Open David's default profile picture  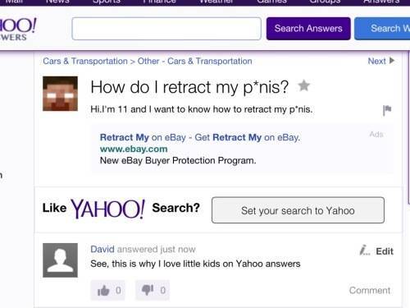(x=60, y=260)
